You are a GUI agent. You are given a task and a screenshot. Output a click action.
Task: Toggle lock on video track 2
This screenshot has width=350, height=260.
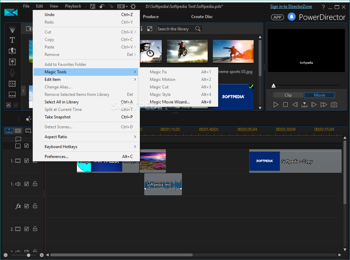tap(35, 229)
